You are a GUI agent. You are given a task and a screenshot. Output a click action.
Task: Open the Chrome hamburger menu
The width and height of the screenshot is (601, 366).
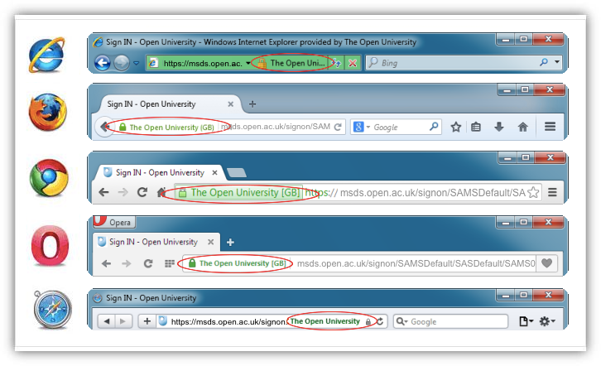click(552, 192)
